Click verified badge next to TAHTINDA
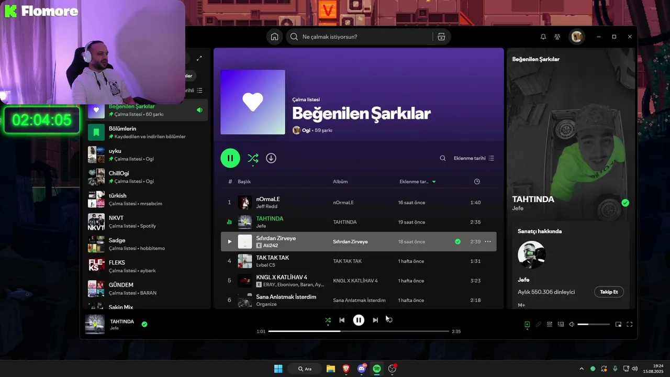Viewport: 670px width, 377px height. (x=626, y=203)
